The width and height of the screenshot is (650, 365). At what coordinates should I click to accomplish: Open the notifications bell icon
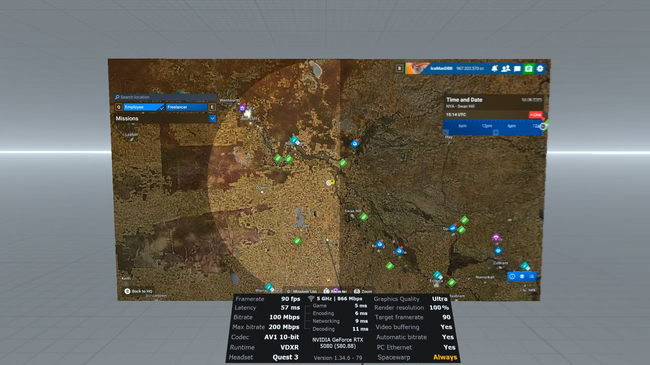coord(494,68)
